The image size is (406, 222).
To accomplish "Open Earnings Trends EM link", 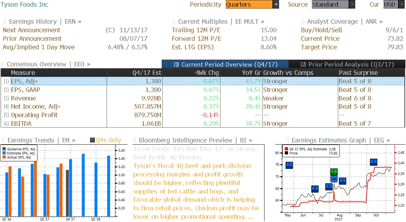I will (41, 140).
